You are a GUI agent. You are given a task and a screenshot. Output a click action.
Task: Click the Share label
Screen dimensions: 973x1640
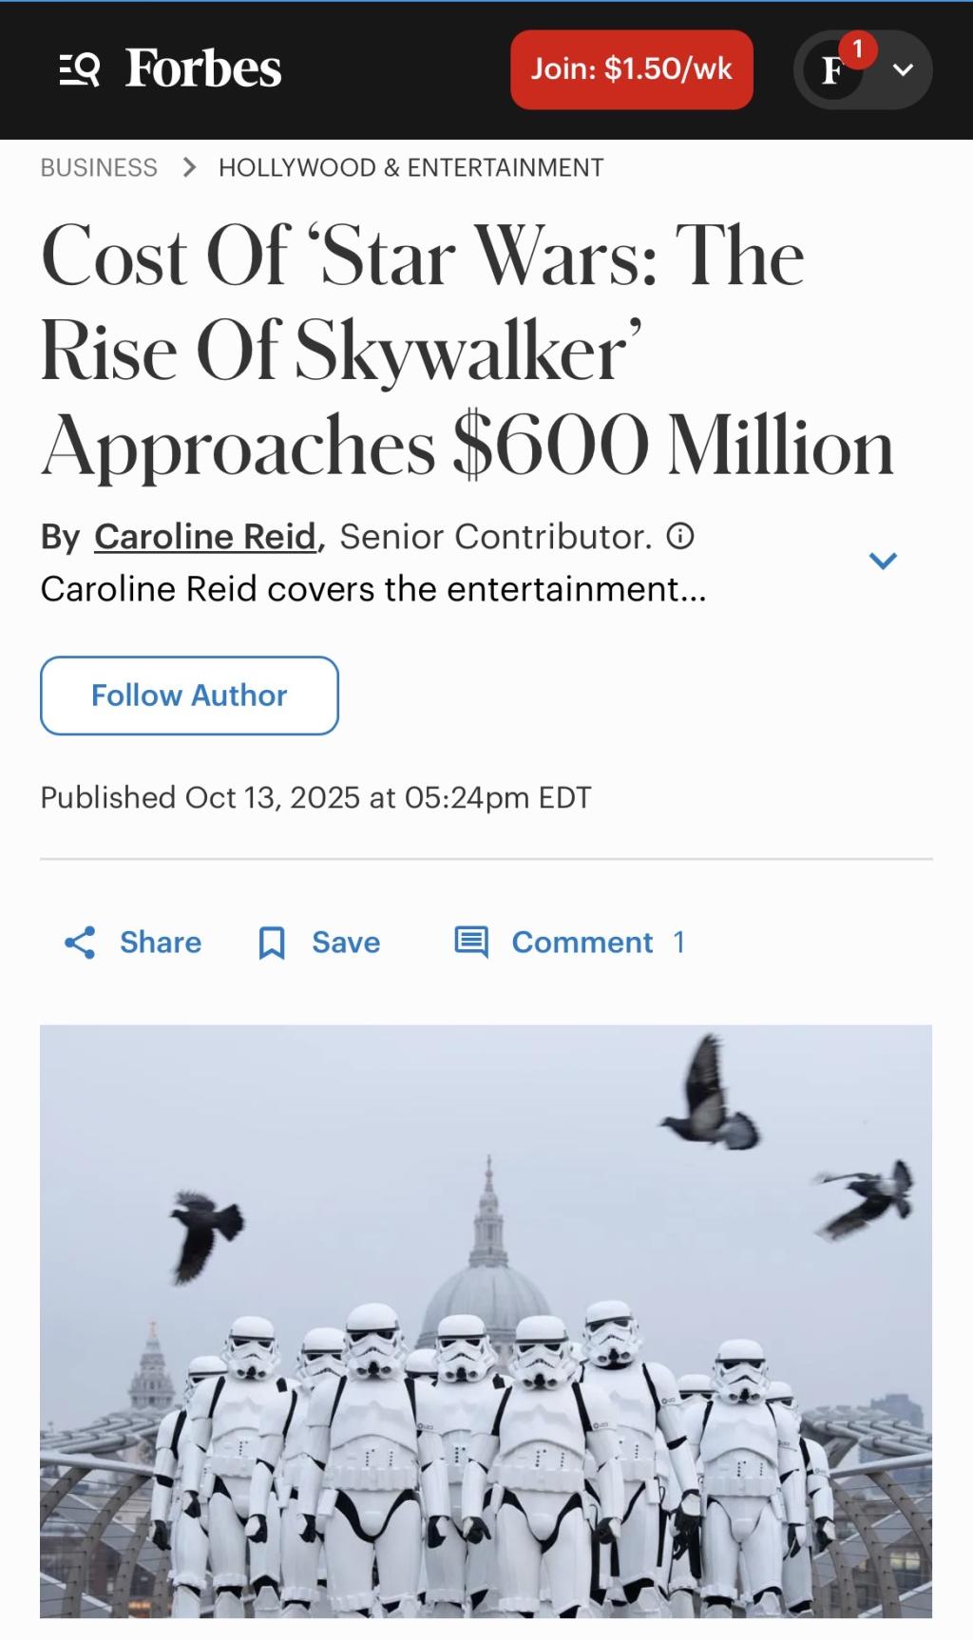coord(161,943)
